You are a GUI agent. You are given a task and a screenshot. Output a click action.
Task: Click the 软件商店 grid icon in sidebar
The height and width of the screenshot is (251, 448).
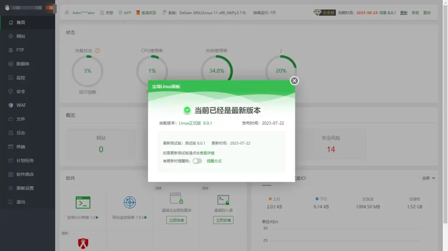pos(10,174)
